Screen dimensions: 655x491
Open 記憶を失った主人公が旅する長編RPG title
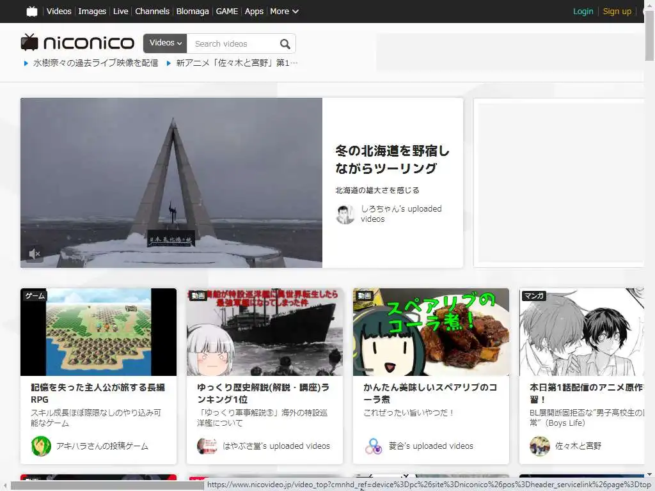pos(98,393)
